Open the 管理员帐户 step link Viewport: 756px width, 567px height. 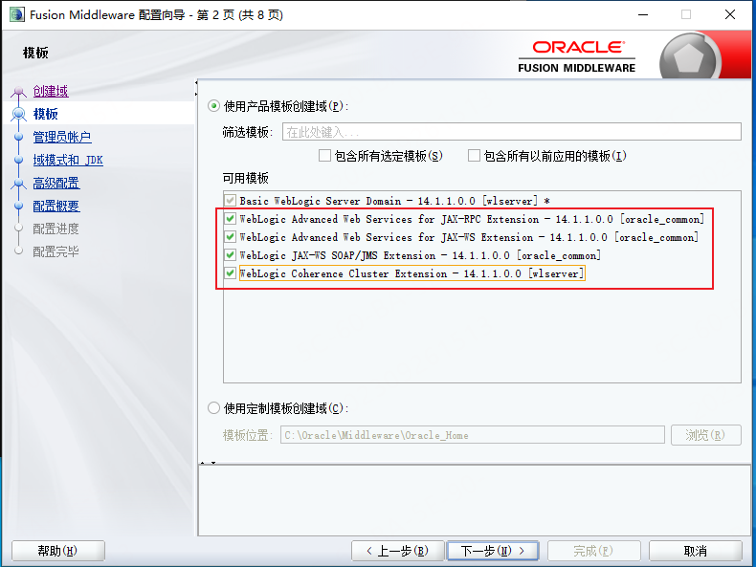pyautogui.click(x=61, y=137)
